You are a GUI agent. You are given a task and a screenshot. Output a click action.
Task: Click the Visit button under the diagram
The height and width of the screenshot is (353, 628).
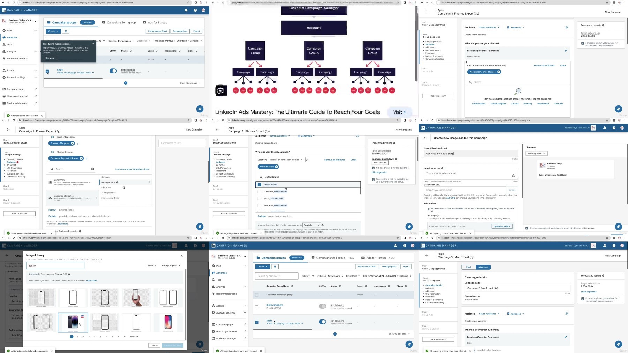point(399,112)
